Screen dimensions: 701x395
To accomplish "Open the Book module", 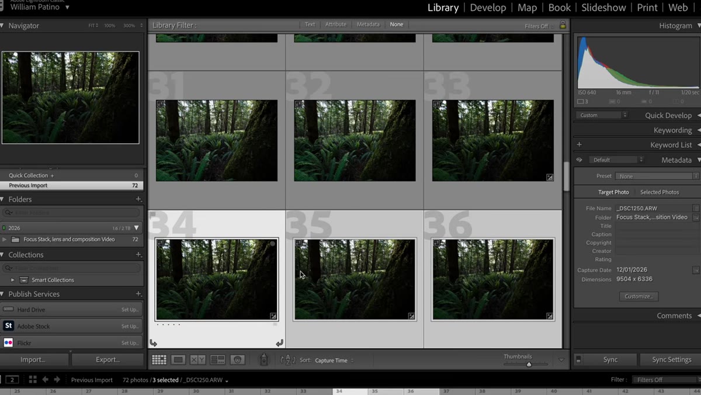I will pyautogui.click(x=559, y=8).
